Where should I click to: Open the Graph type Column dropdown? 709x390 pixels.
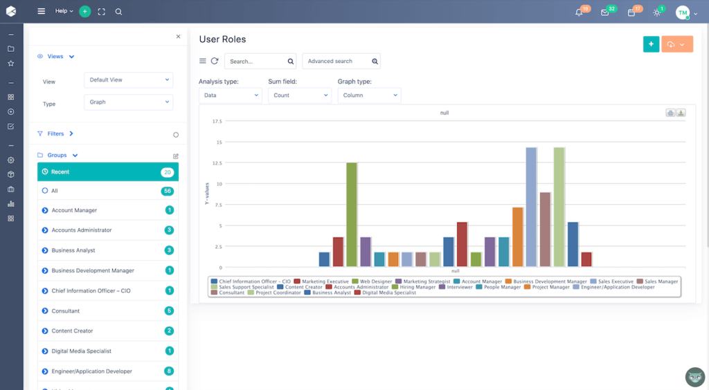click(369, 95)
